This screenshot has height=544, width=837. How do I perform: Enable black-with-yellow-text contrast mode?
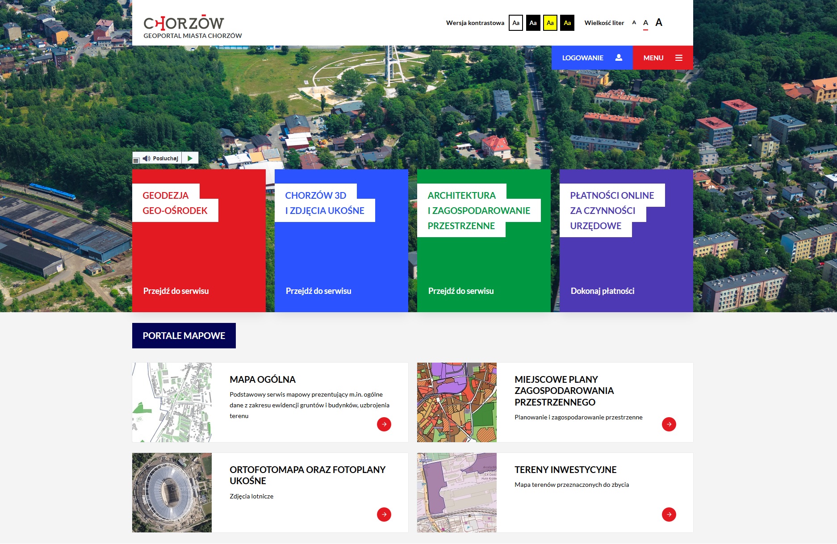tap(567, 23)
